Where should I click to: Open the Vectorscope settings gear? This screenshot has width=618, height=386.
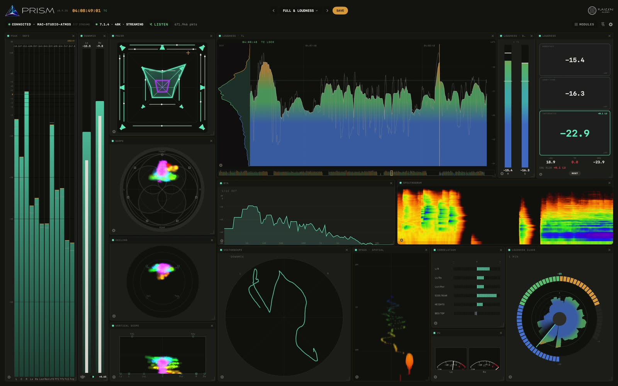click(222, 377)
